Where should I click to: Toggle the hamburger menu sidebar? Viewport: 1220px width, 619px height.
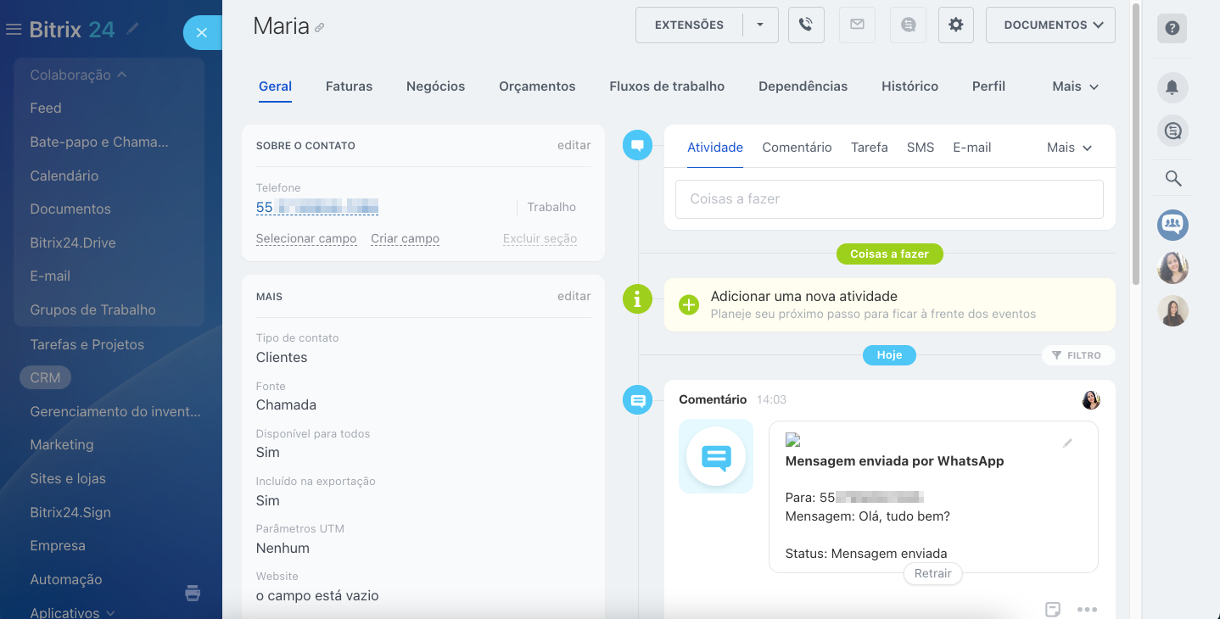[x=14, y=30]
